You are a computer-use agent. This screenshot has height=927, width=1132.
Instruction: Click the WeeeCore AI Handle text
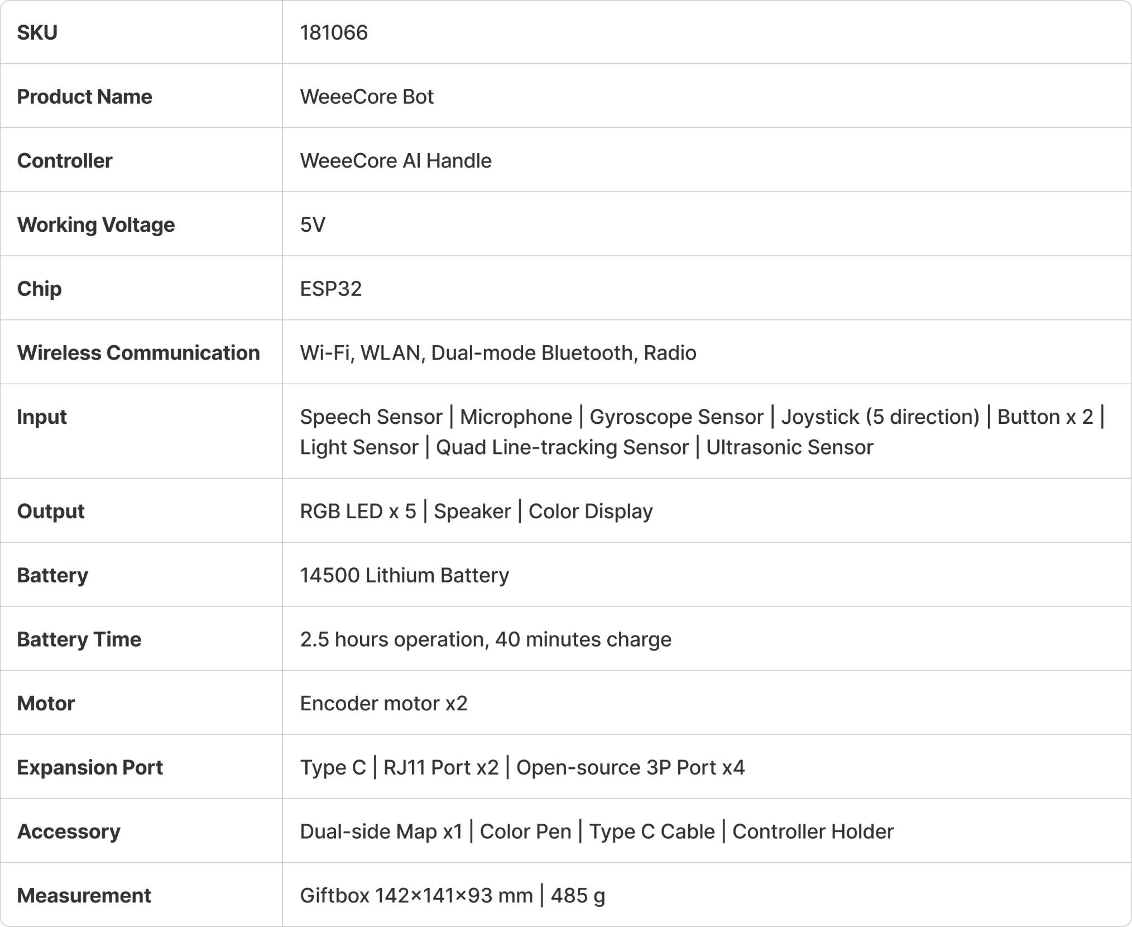click(x=396, y=161)
